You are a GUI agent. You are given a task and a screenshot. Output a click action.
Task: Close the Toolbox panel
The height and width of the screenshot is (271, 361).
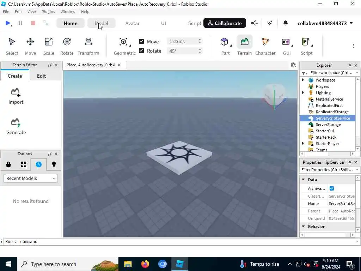(x=56, y=154)
